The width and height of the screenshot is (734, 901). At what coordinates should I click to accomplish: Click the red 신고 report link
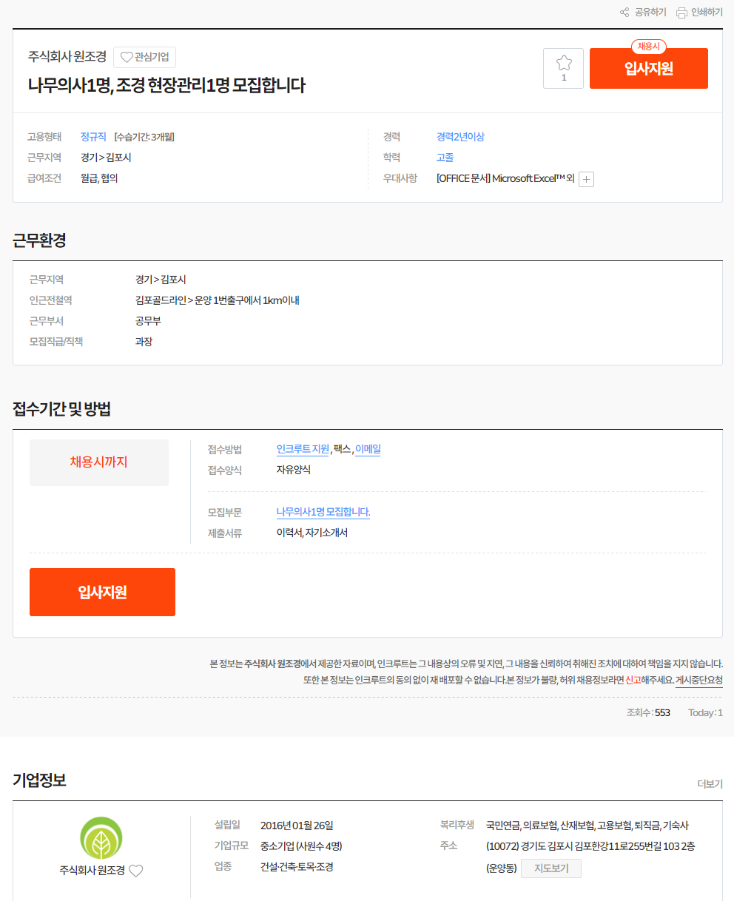point(633,680)
